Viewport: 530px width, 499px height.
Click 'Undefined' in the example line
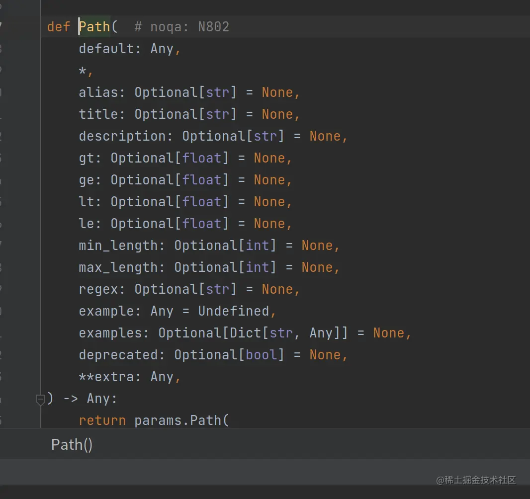coord(234,311)
